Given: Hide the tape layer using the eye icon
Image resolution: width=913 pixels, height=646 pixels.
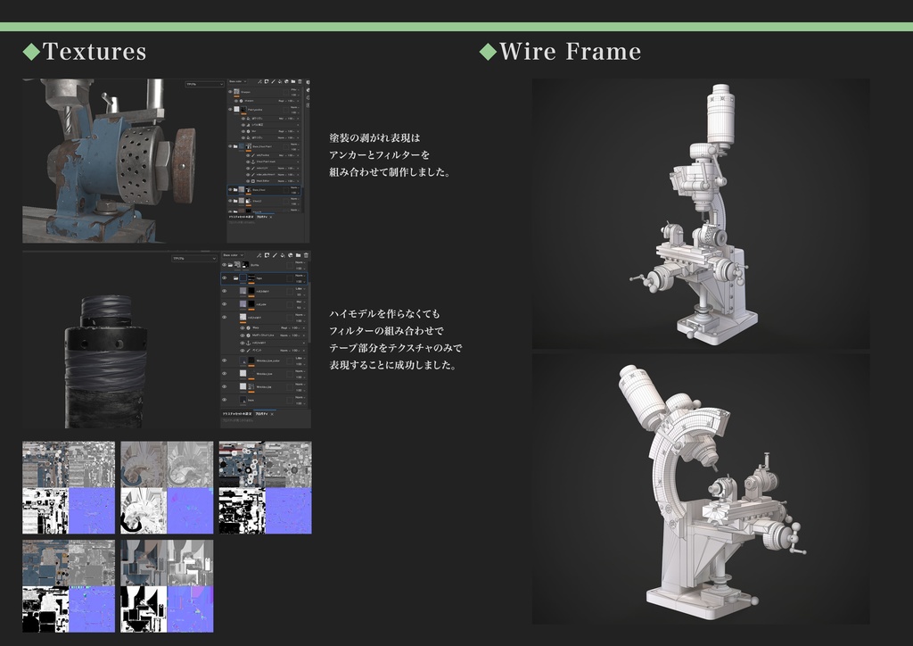Looking at the screenshot, I should click(x=225, y=277).
